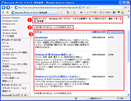Select the モバイル デバイス category
Screen dimensions: 131x101
click(x=10, y=69)
